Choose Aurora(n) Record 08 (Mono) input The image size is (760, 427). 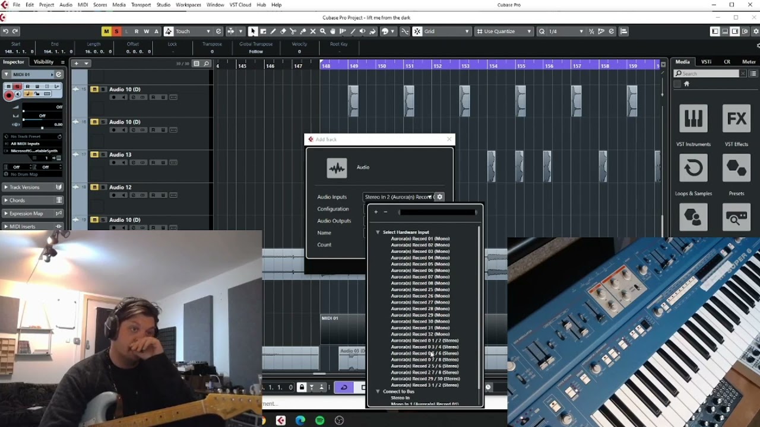420,283
